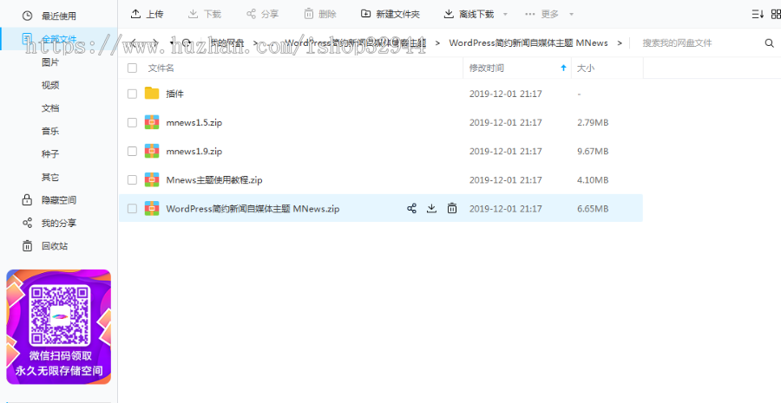Open offline download (离线下载)
The width and height of the screenshot is (781, 403).
tap(469, 14)
